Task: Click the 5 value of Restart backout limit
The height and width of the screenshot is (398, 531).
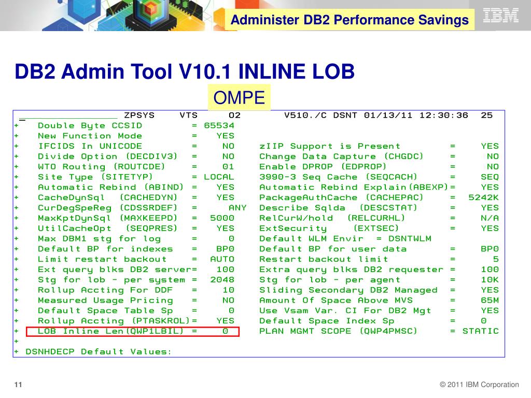Action: pyautogui.click(x=496, y=259)
